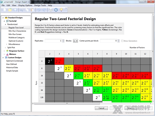Select the white 2^4 full factorial cell

point(69,76)
